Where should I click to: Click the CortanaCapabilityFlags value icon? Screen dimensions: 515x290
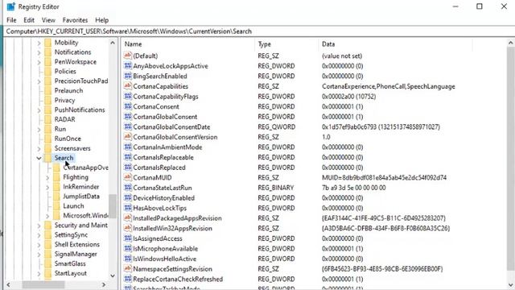pos(128,97)
